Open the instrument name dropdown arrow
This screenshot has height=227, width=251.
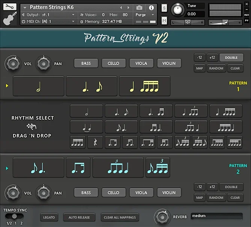point(25,8)
